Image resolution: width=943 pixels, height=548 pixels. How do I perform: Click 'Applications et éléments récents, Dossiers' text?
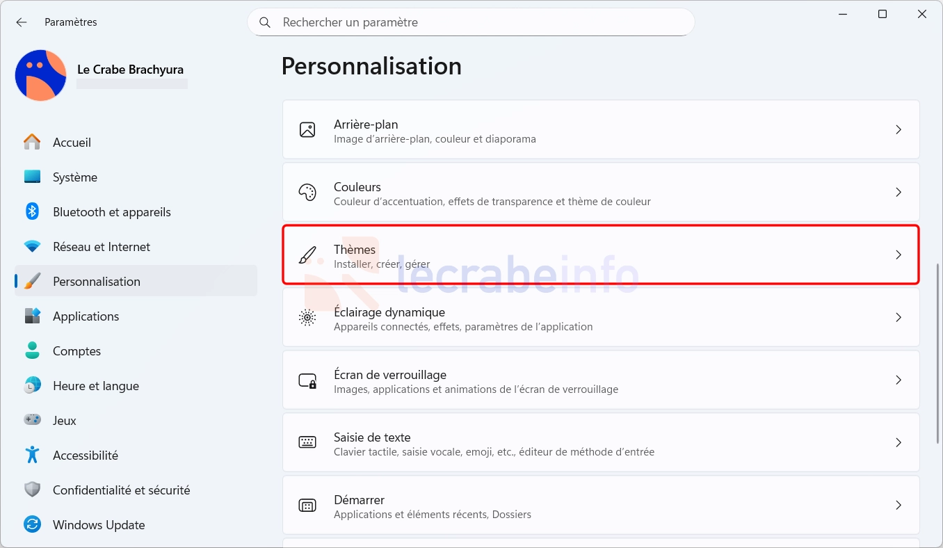coord(433,515)
